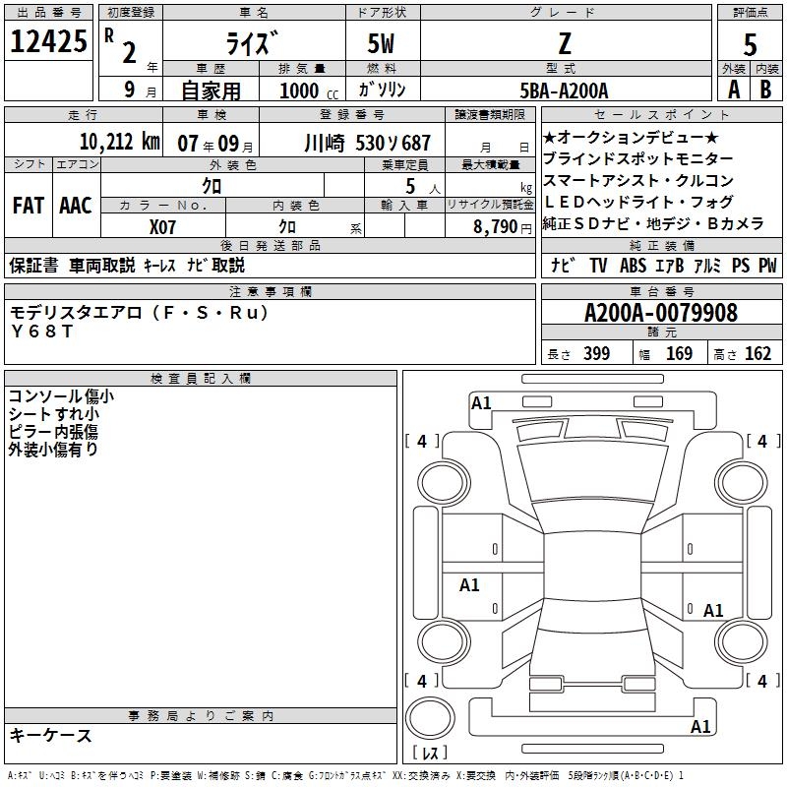Screen dimensions: 787x787
Task: Click displacement value 1000 cc
Action: pos(309,91)
